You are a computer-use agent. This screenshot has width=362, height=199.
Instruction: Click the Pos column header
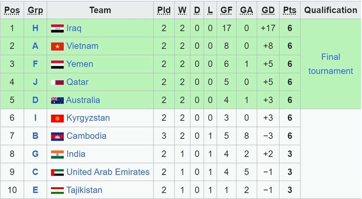point(12,10)
